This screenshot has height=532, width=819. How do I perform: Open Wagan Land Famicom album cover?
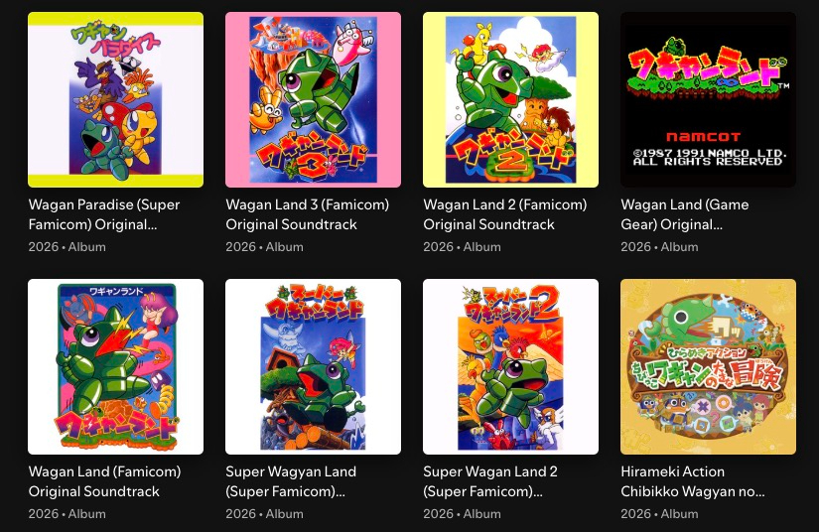point(115,366)
